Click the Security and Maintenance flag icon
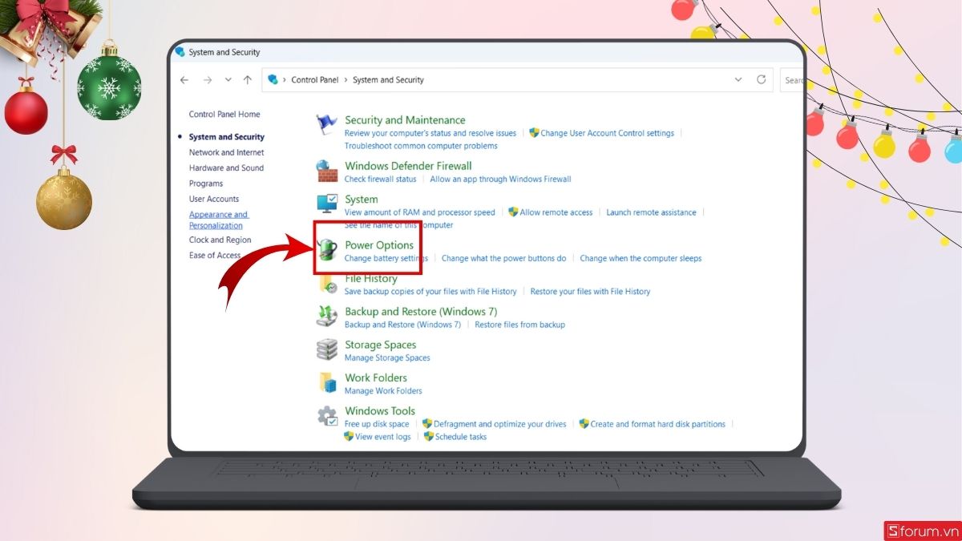The height and width of the screenshot is (541, 962). pyautogui.click(x=326, y=125)
